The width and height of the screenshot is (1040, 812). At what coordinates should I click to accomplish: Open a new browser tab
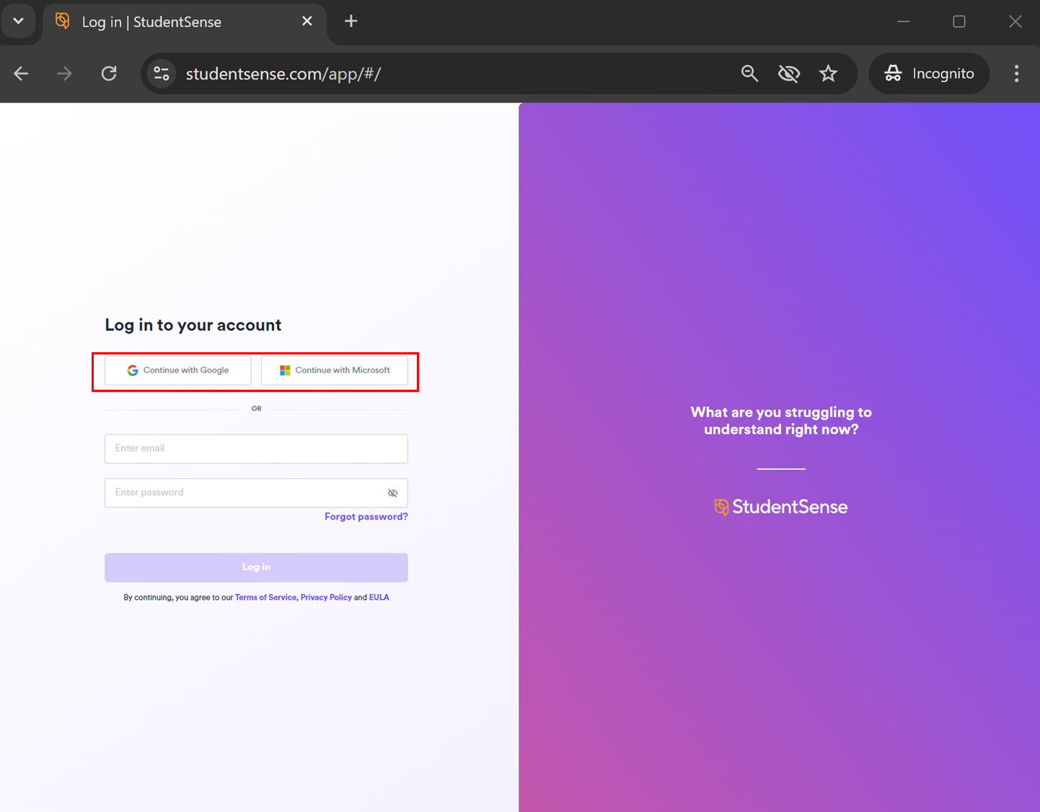pyautogui.click(x=351, y=21)
